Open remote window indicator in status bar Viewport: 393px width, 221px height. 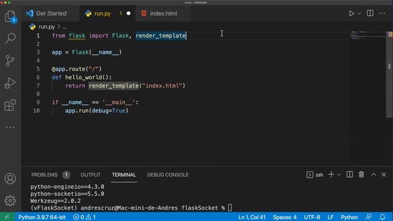[7, 217]
